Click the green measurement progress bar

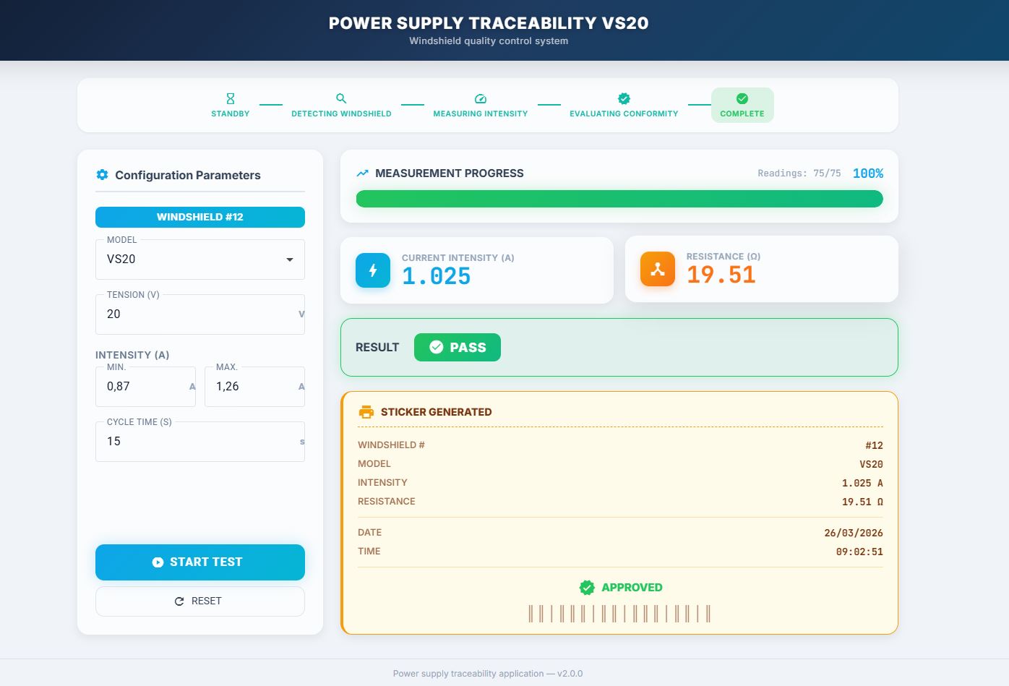[619, 199]
